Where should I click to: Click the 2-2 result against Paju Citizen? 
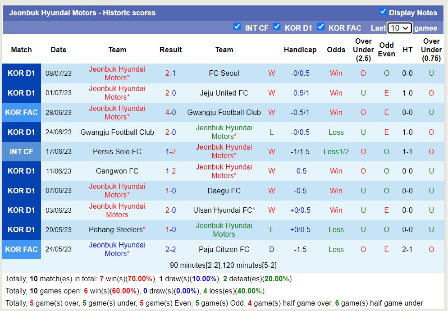click(170, 249)
